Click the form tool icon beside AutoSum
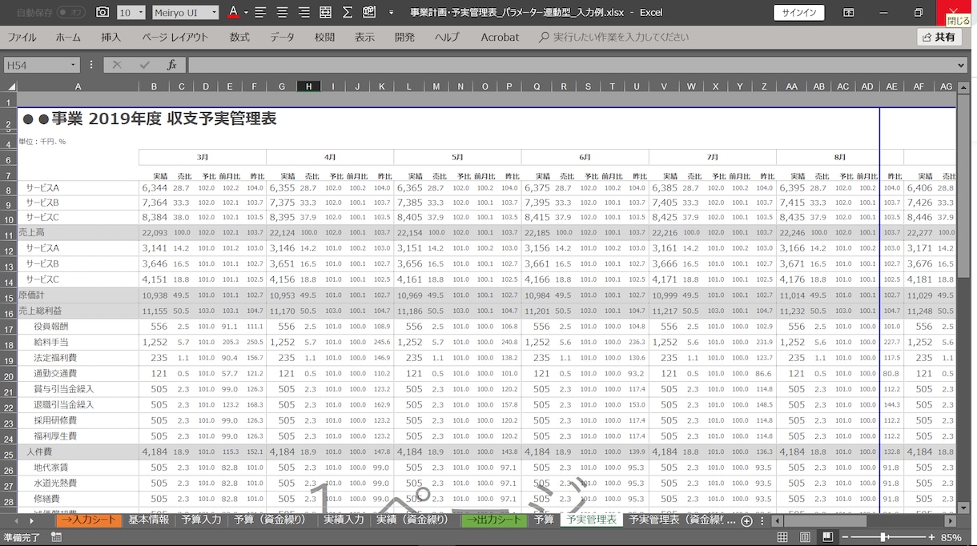Viewport: 977px width, 546px height. pyautogui.click(x=369, y=12)
